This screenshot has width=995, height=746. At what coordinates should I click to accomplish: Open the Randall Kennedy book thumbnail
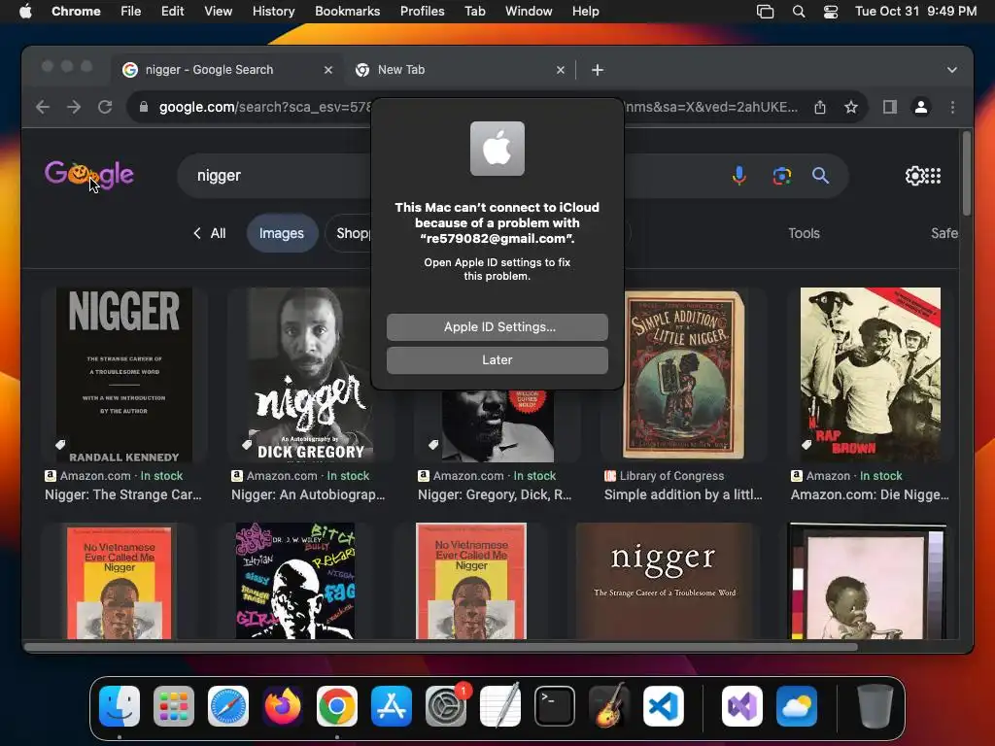124,375
